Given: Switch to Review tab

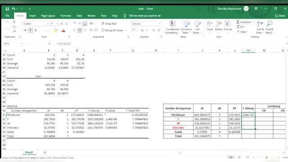Looking at the screenshot, I should 91,16.
